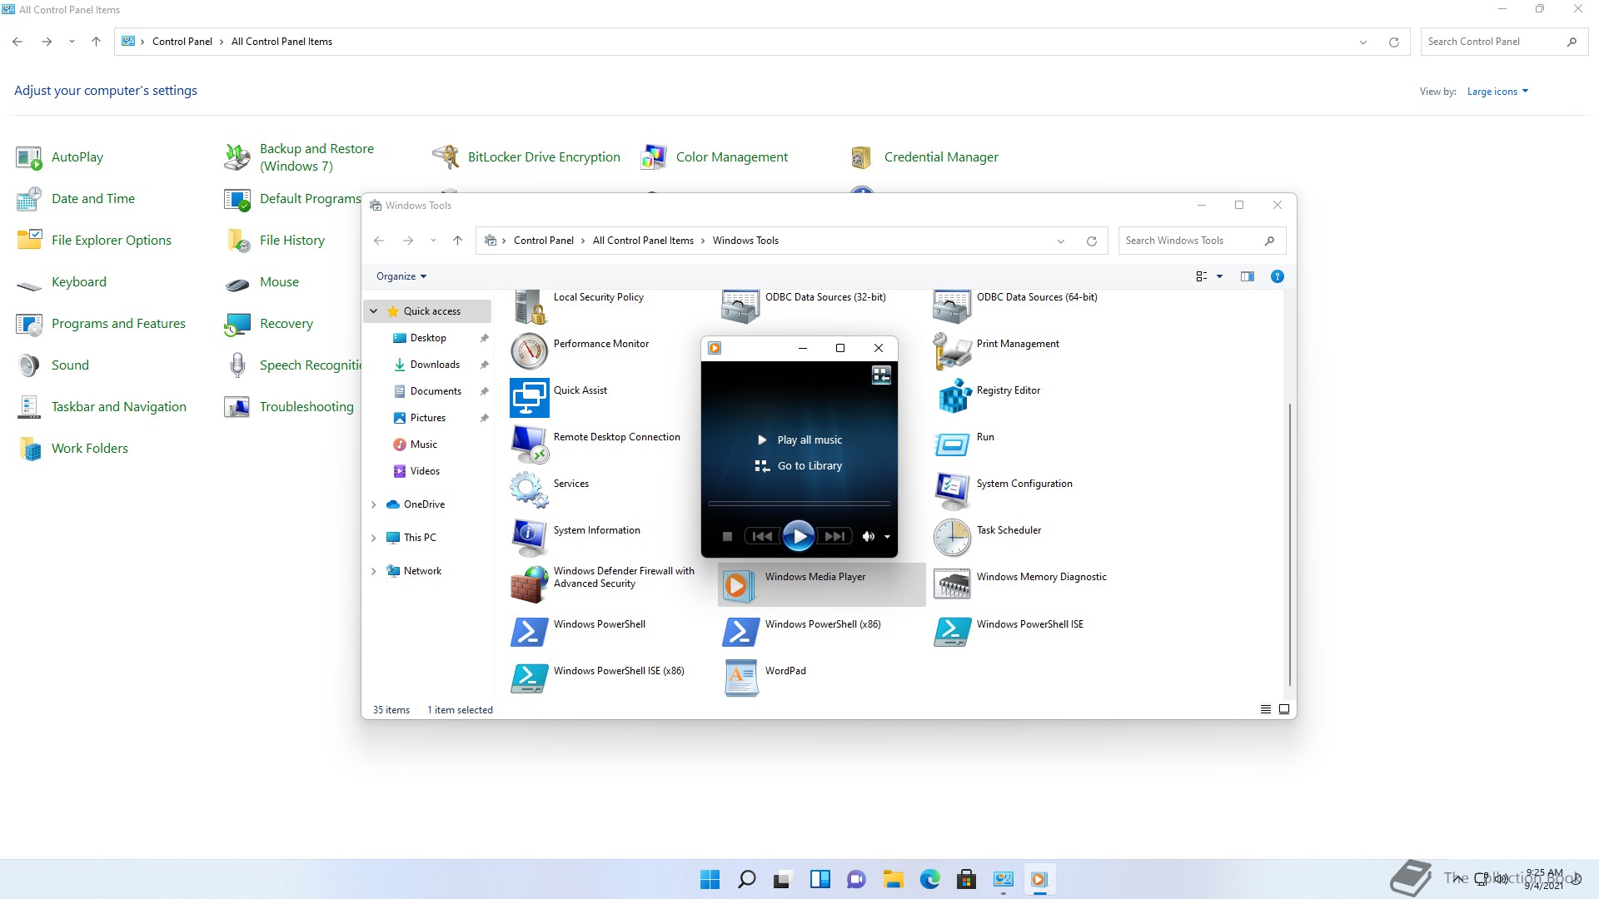
Task: Open Run icon
Action: pos(952,445)
